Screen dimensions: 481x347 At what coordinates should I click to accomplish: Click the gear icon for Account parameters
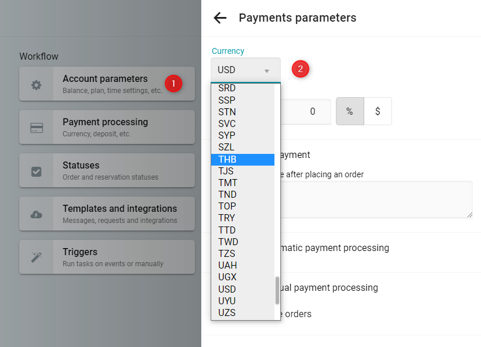coord(36,85)
